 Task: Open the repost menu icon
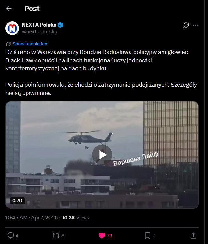(x=56, y=235)
